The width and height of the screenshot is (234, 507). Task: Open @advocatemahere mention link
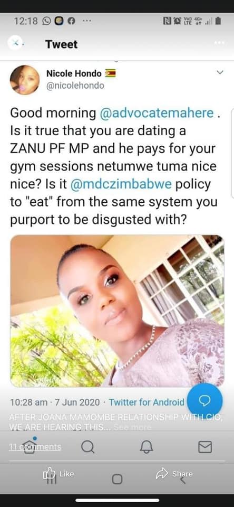coord(157,113)
